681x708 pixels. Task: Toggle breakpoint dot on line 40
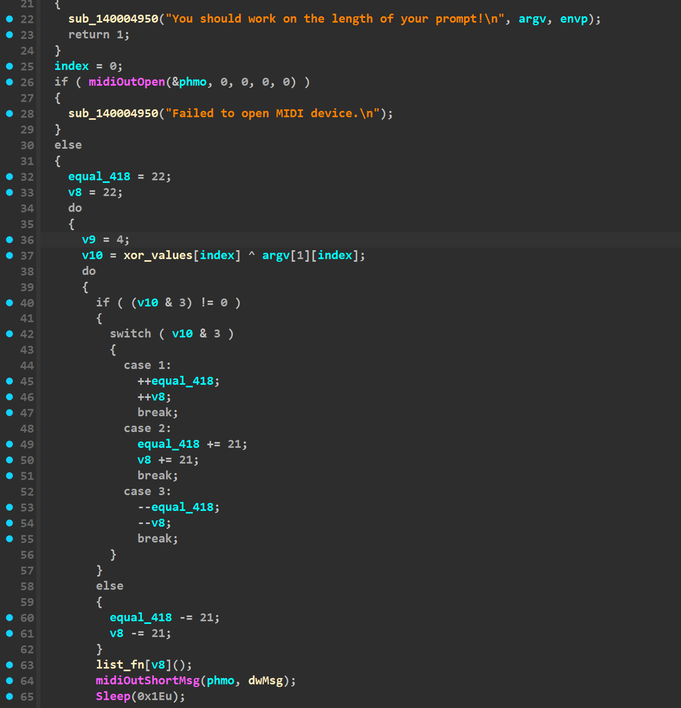tap(9, 303)
